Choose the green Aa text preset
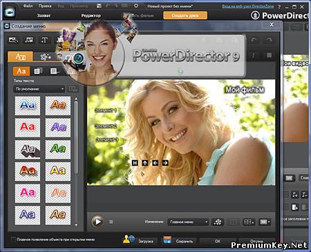 pyautogui.click(x=58, y=149)
